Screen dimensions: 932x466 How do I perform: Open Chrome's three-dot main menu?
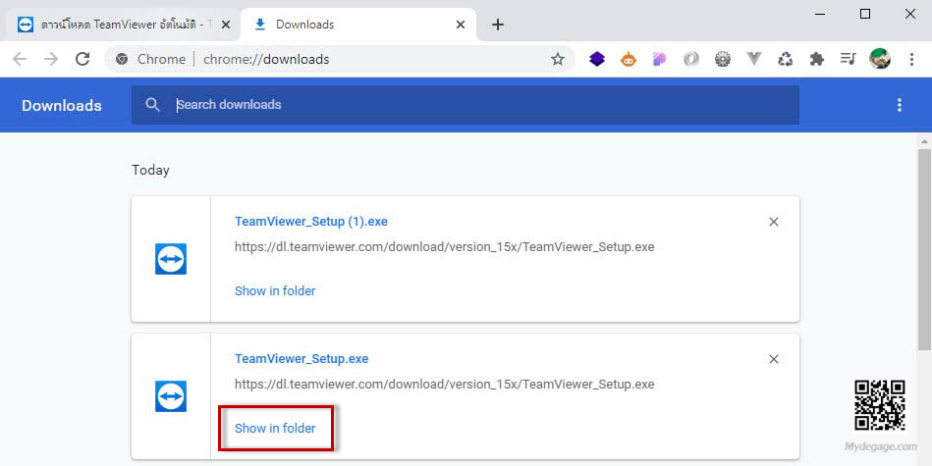pos(911,59)
